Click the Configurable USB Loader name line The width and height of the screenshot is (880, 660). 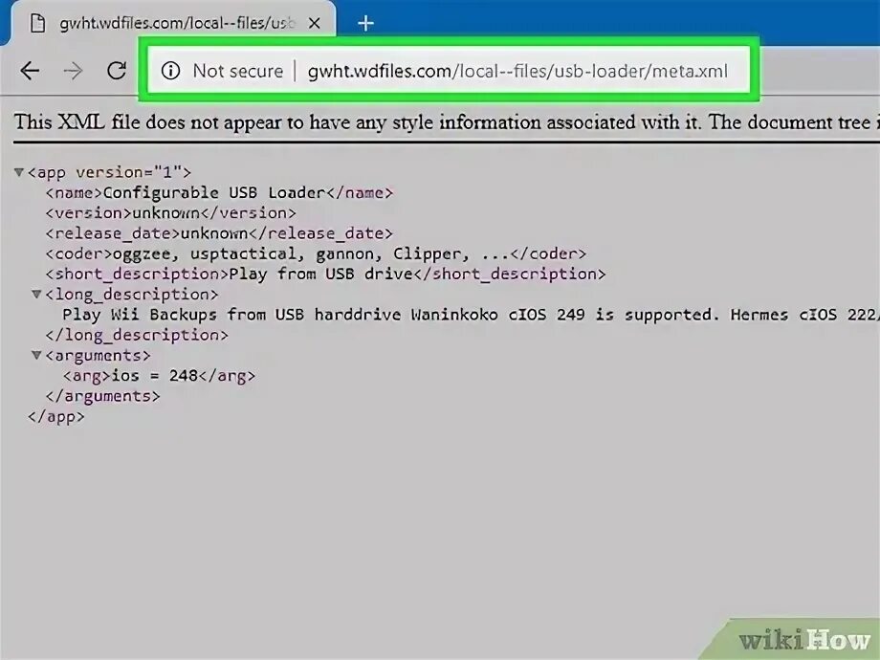pos(219,192)
